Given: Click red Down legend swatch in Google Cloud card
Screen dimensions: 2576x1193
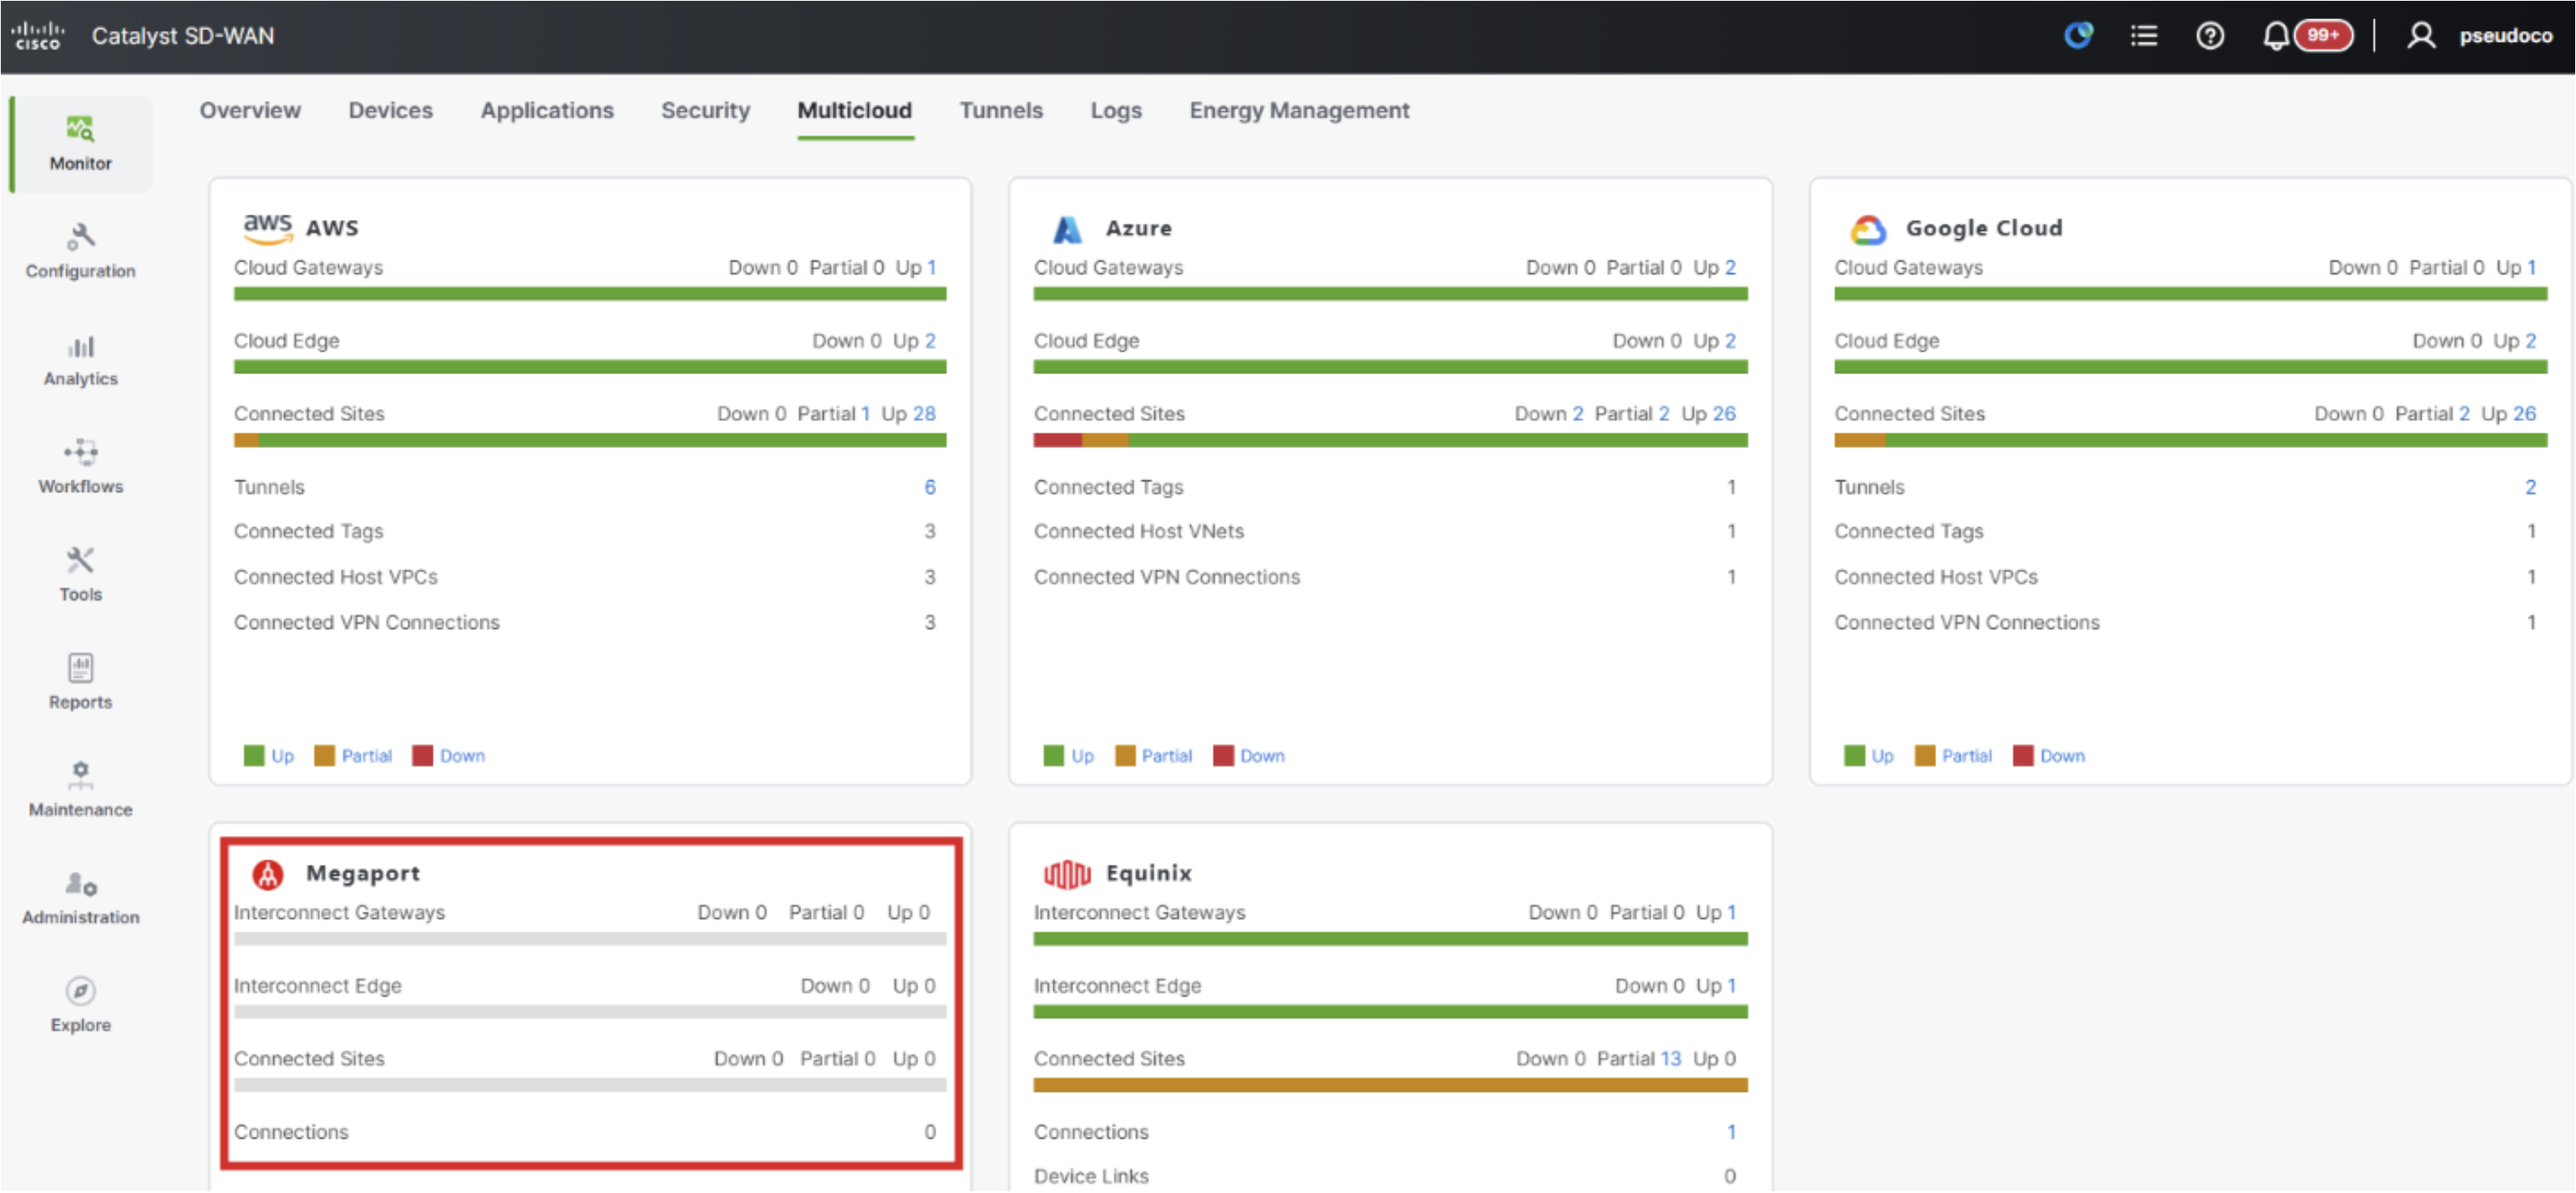Looking at the screenshot, I should pos(2023,755).
